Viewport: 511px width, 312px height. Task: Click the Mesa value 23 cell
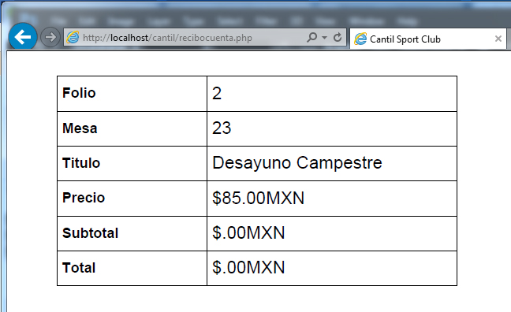(332, 128)
